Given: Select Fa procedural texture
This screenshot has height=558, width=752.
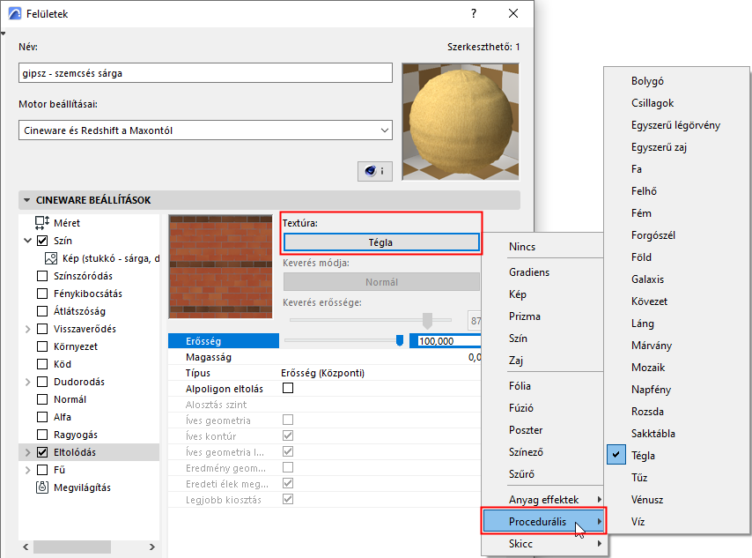Looking at the screenshot, I should click(x=637, y=169).
